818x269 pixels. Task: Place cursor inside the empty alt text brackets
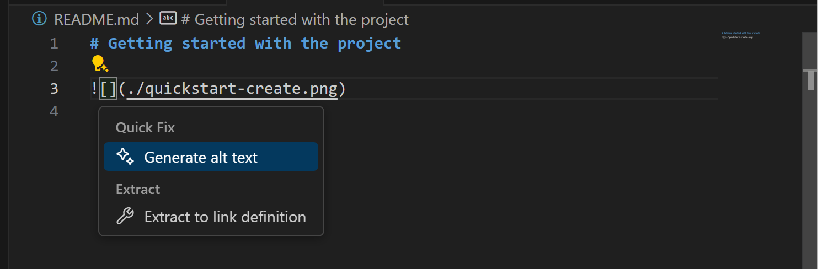coord(109,88)
